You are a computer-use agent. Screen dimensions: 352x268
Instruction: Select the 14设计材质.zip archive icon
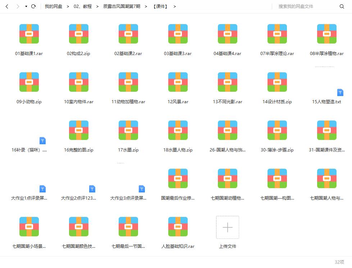click(277, 82)
